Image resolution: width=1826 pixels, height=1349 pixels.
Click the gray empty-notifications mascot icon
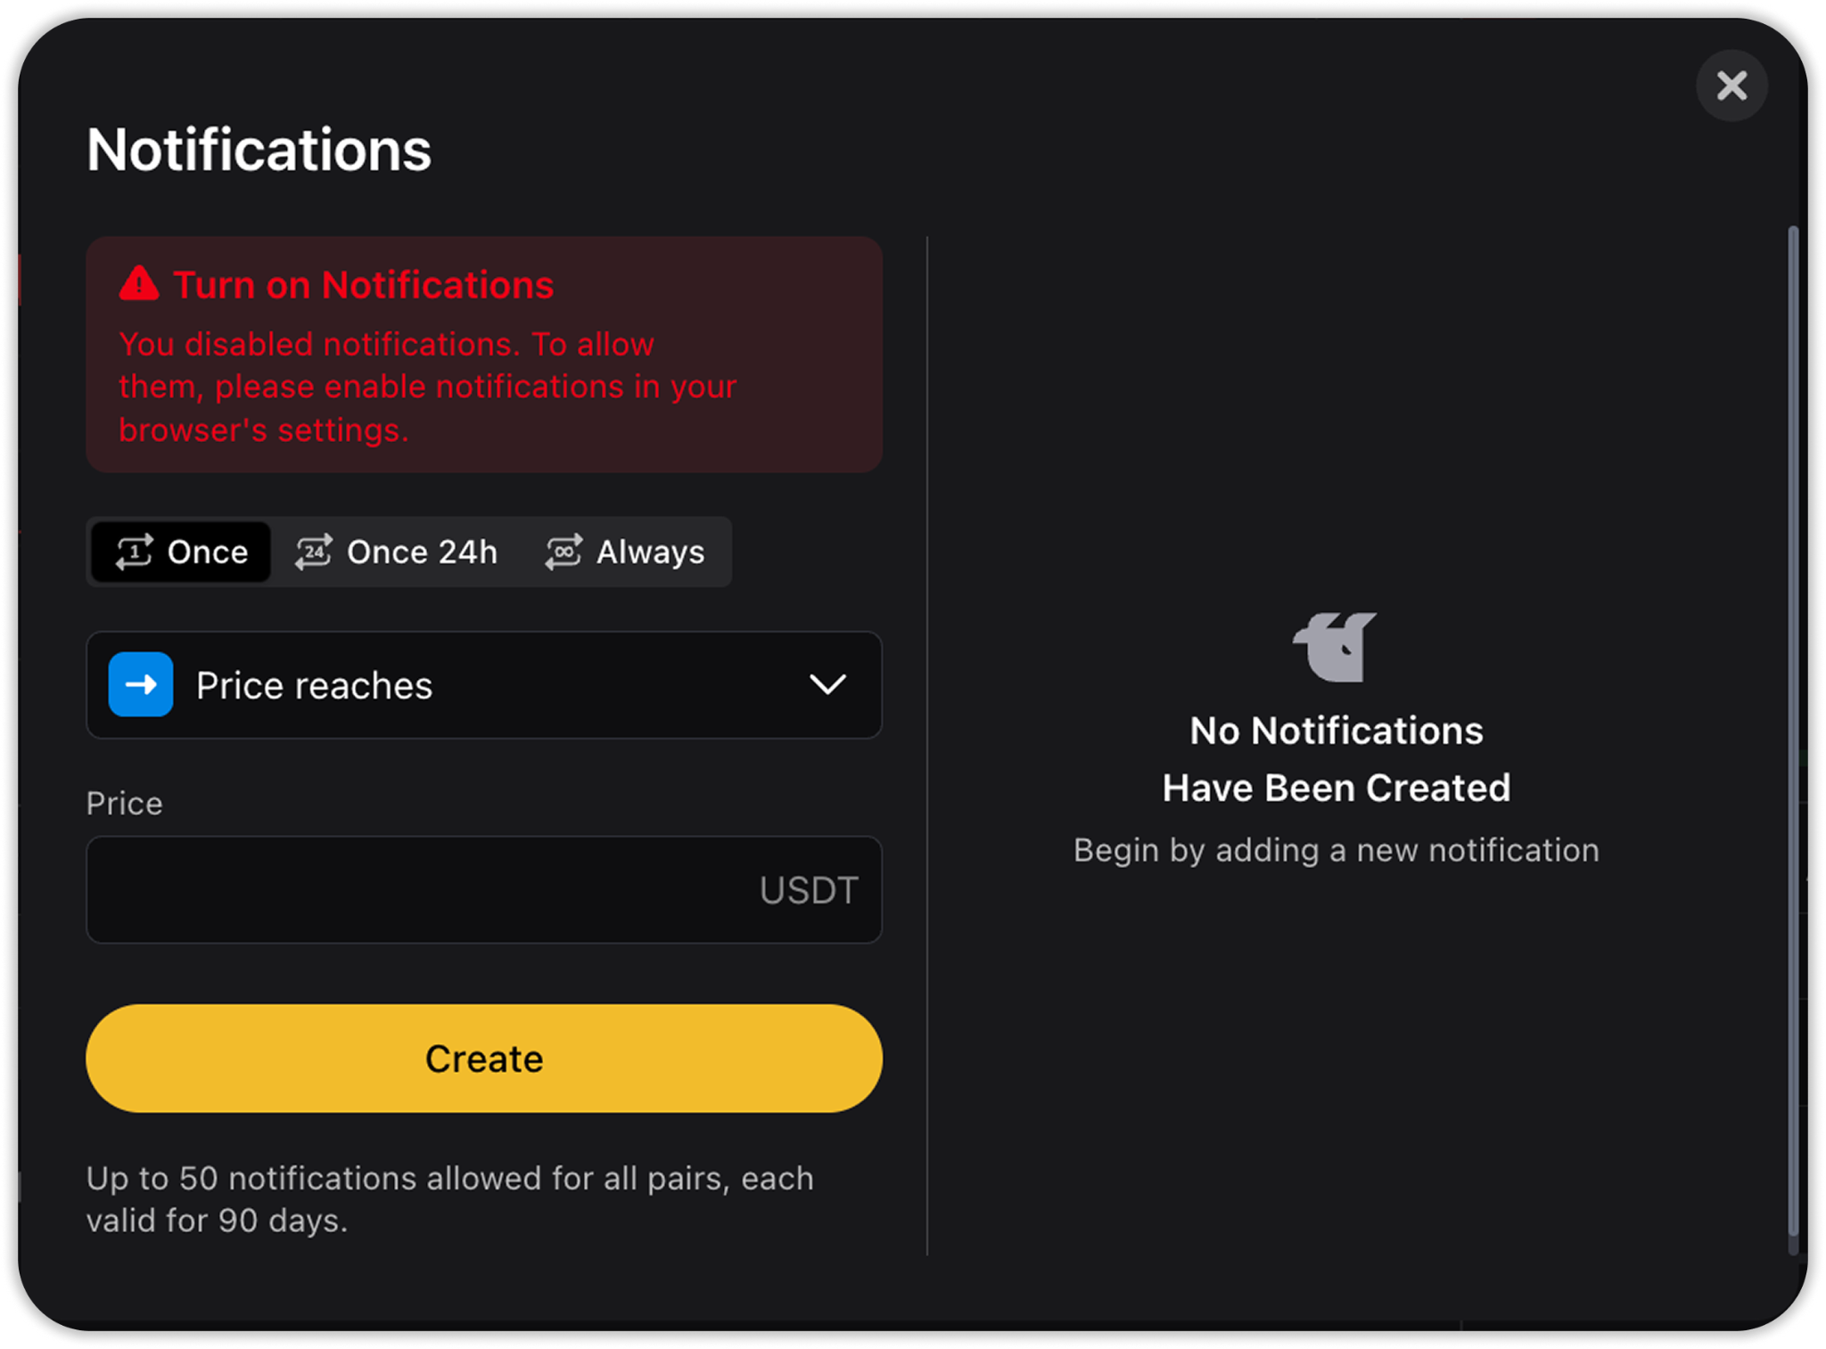coord(1335,647)
